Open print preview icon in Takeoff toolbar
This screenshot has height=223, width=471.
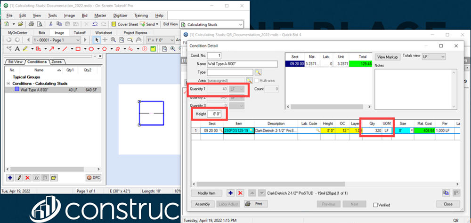coord(40,24)
